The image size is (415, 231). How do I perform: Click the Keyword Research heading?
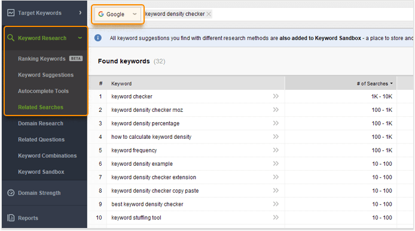pos(42,38)
